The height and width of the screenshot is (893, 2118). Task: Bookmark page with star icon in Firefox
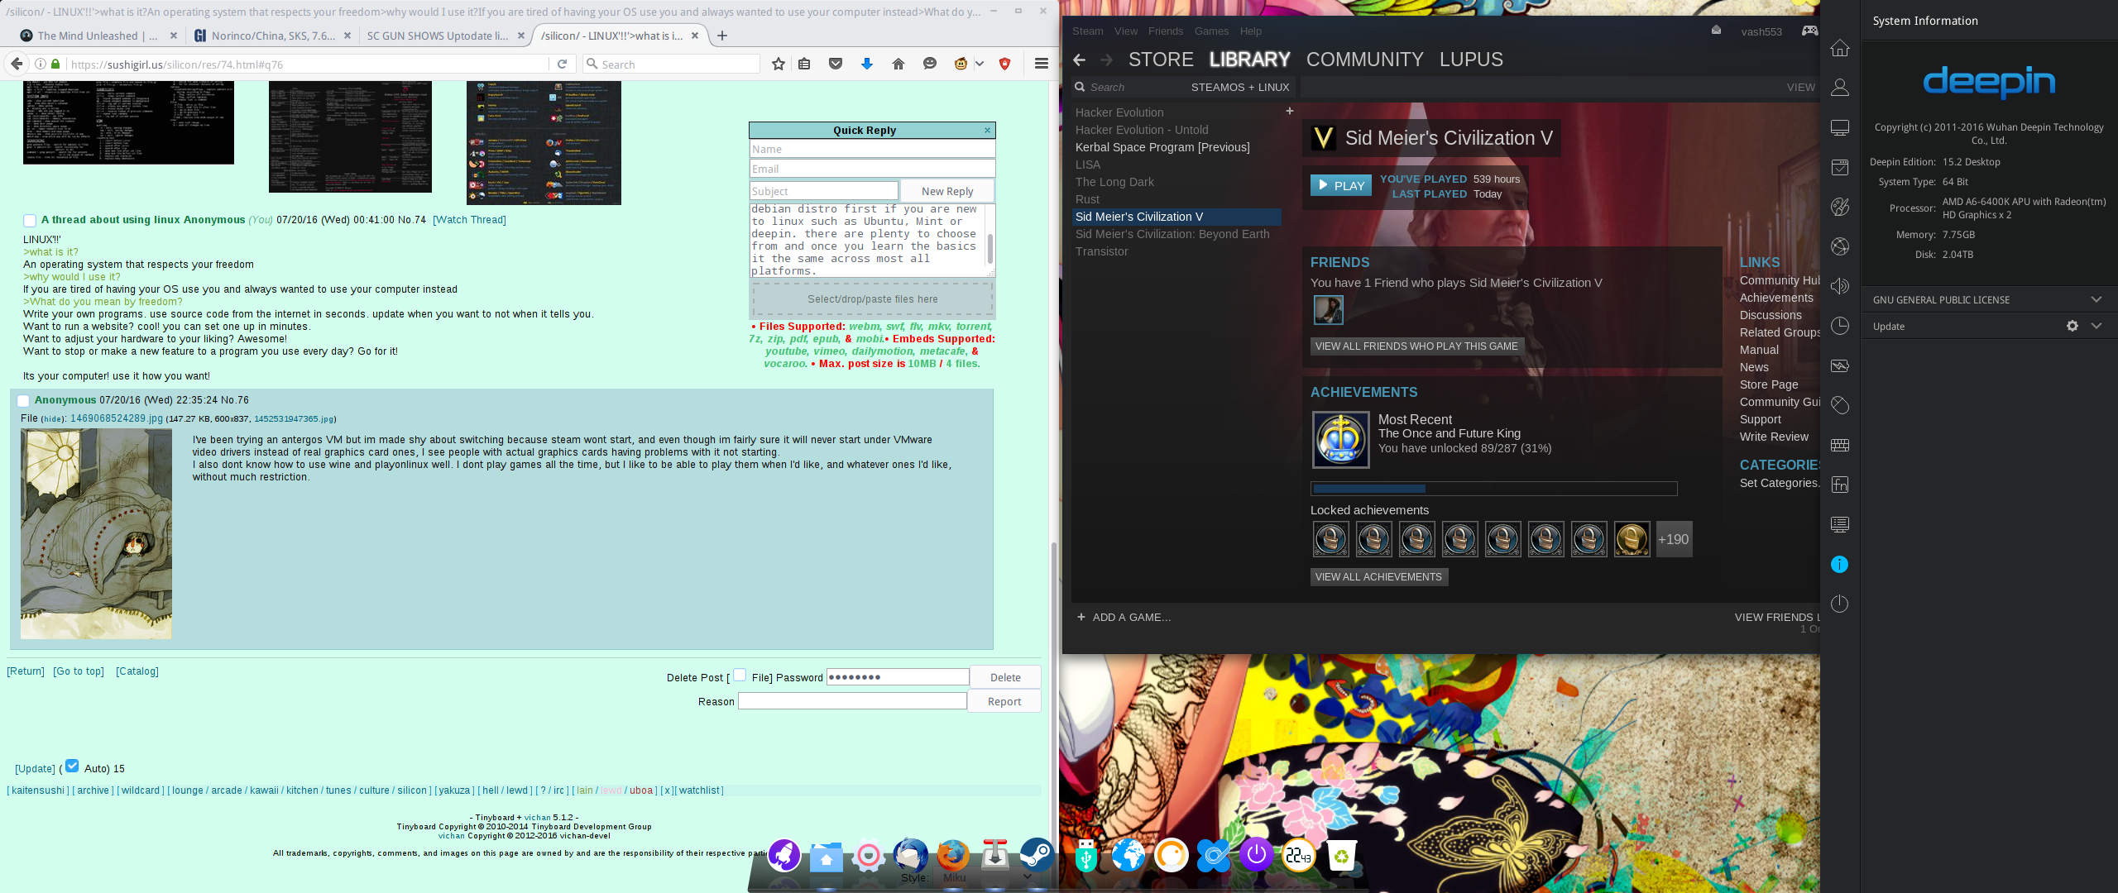(778, 64)
